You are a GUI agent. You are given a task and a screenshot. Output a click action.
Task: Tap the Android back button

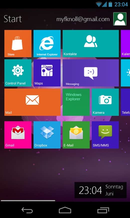(27, 210)
